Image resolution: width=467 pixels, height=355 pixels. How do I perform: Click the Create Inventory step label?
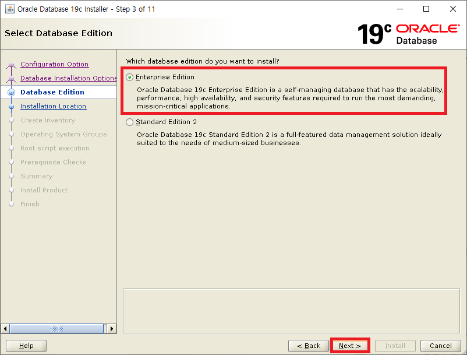point(48,120)
